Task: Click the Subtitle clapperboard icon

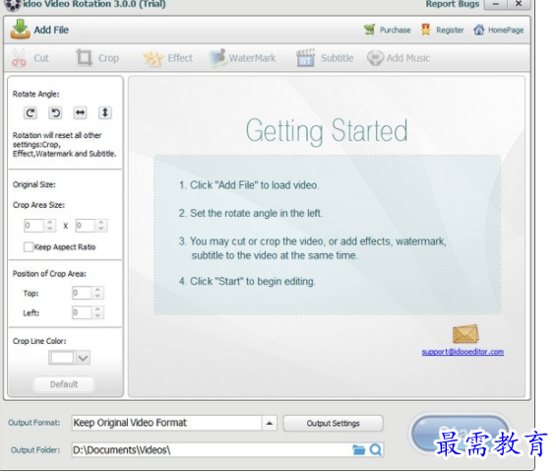Action: tap(305, 58)
